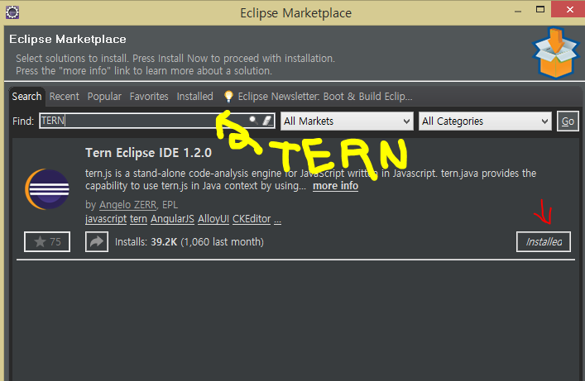
Task: Maximize the Eclipse Marketplace window
Action: pyautogui.click(x=540, y=10)
